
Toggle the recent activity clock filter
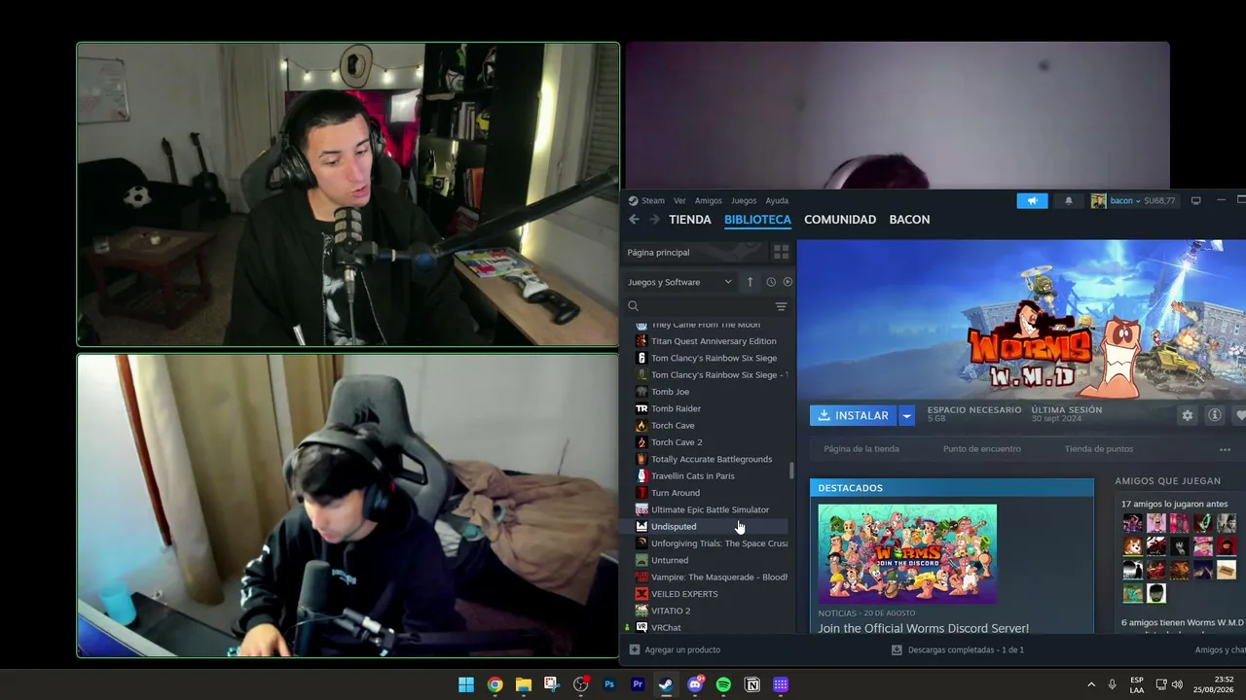771,282
